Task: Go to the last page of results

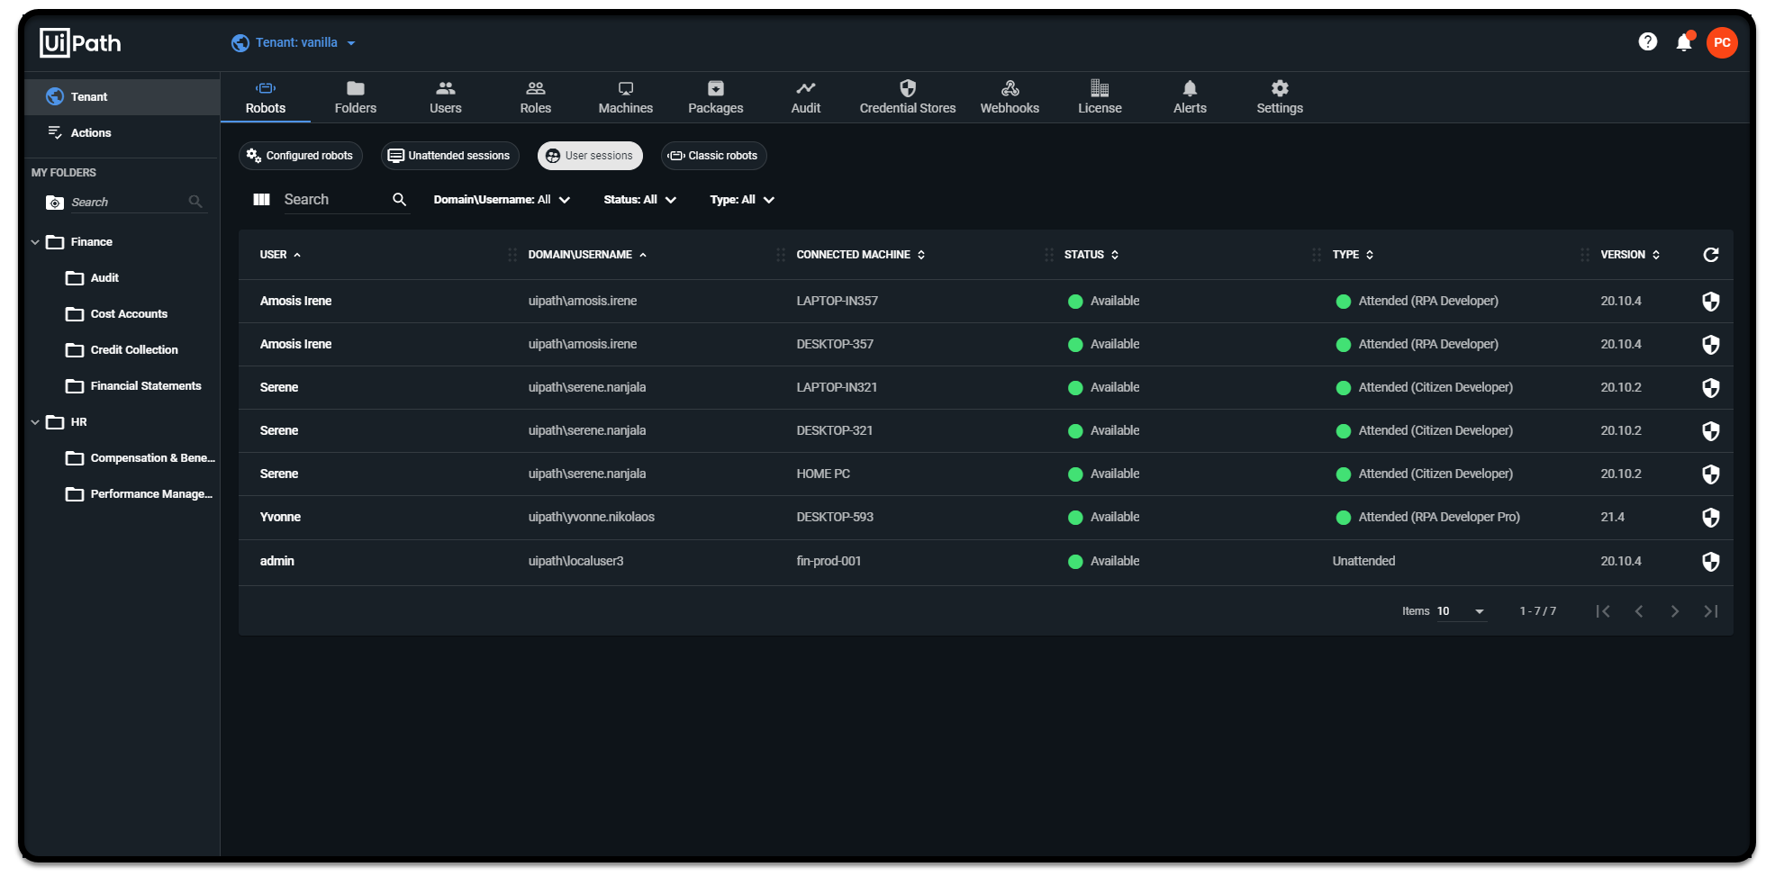Action: (x=1709, y=610)
